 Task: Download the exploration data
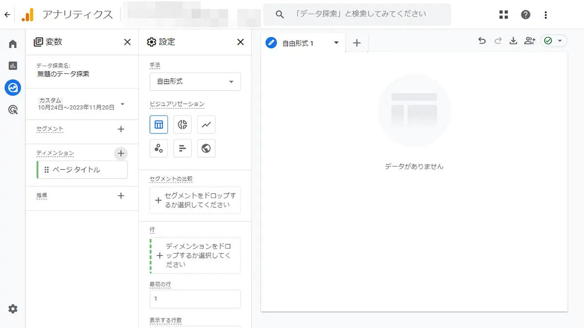coord(513,41)
